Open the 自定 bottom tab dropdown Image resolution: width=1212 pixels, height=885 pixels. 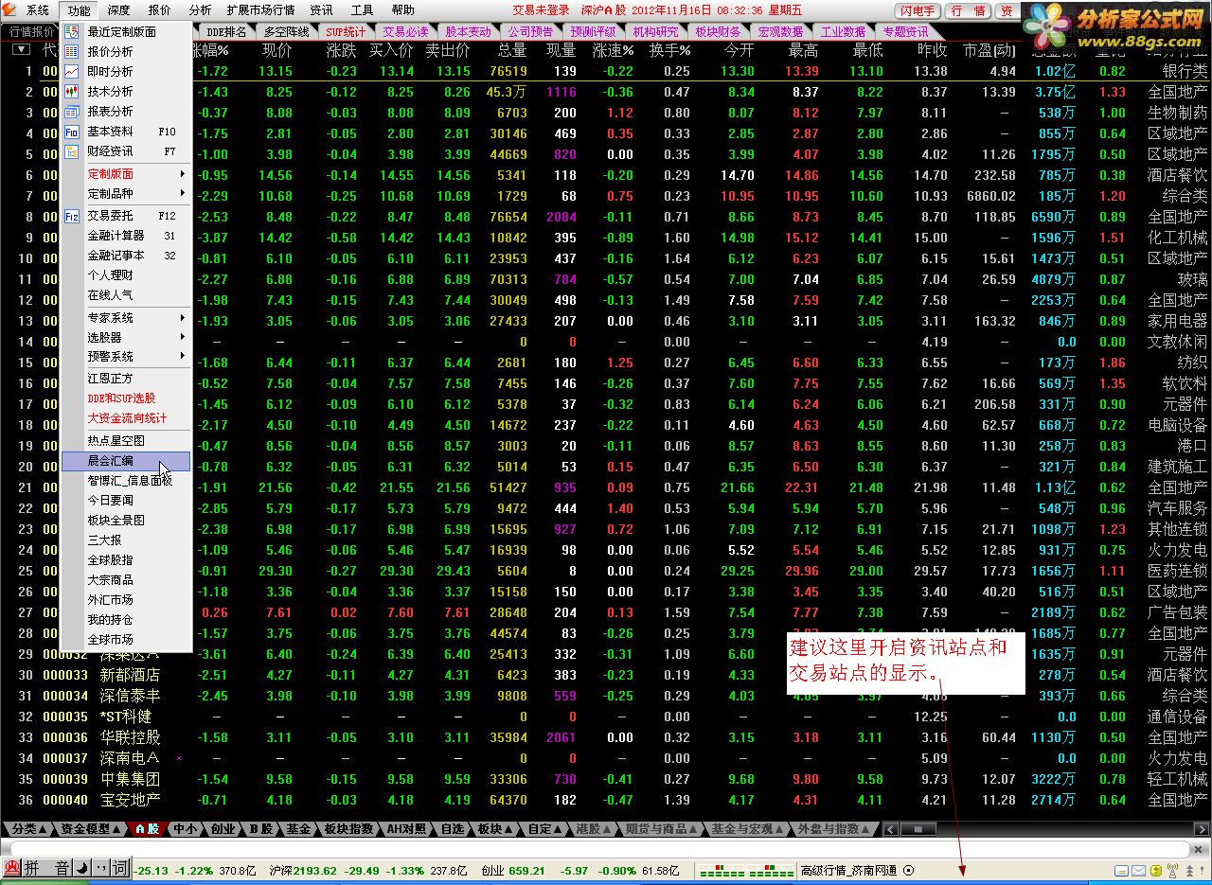(x=544, y=829)
